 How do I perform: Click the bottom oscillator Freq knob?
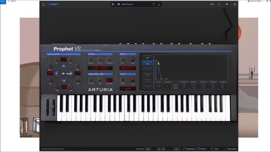coord(57,87)
